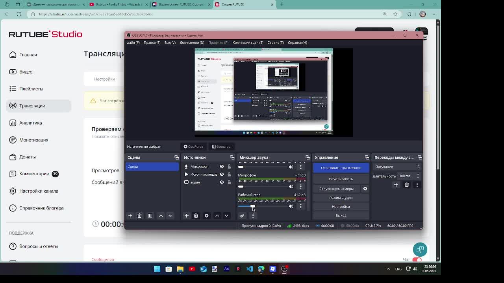Delete the selected scene with the trash icon
Image resolution: width=504 pixels, height=283 pixels.
tap(139, 216)
